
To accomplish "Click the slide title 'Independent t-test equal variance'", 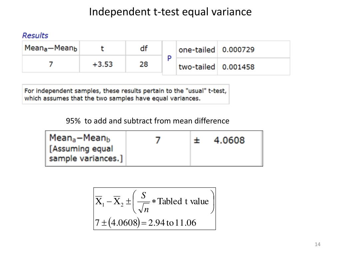I will click(170, 12).
